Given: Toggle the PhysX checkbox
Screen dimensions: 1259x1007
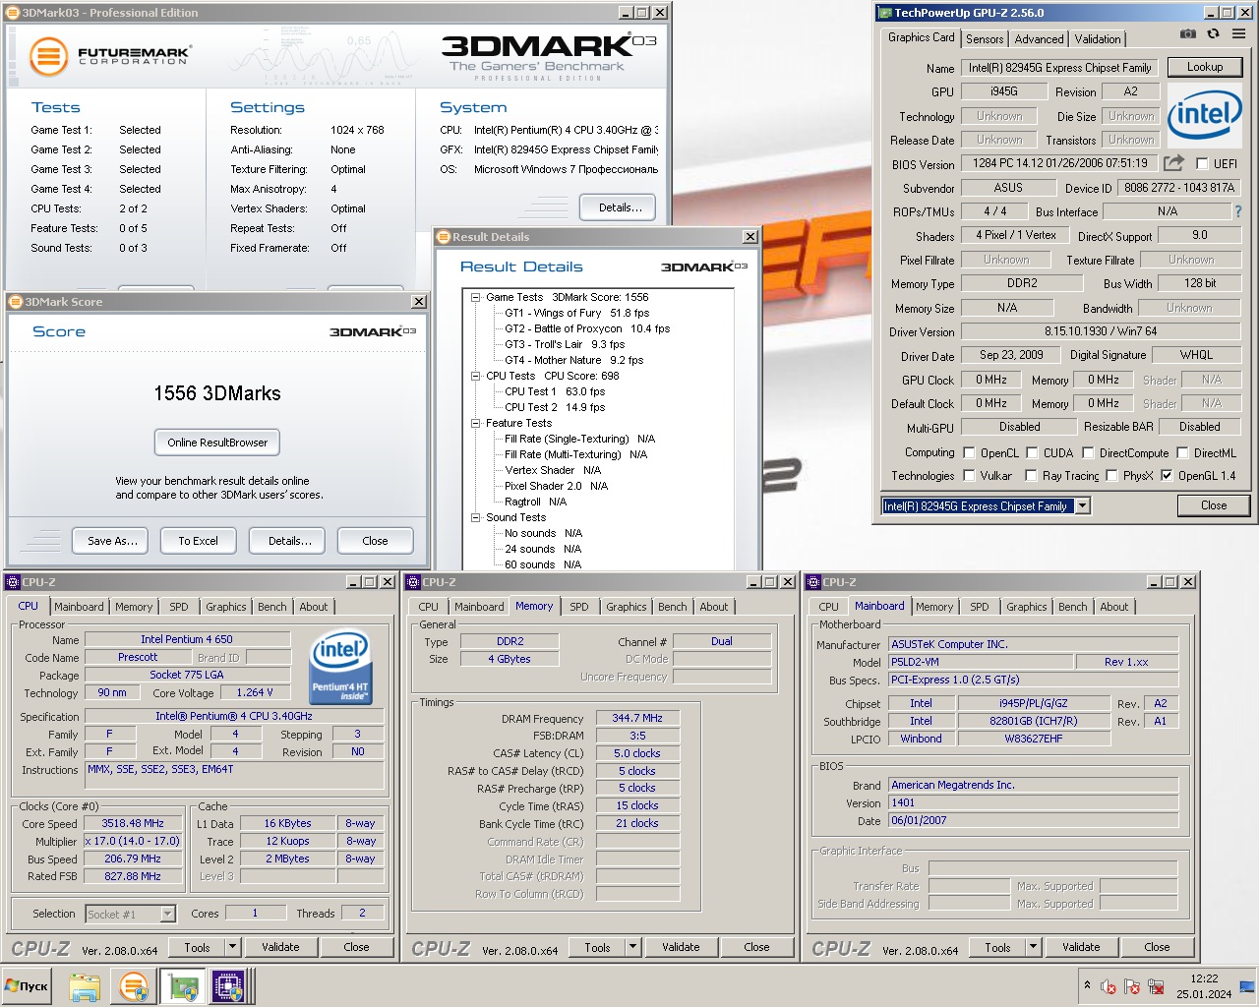Looking at the screenshot, I should click(1111, 476).
